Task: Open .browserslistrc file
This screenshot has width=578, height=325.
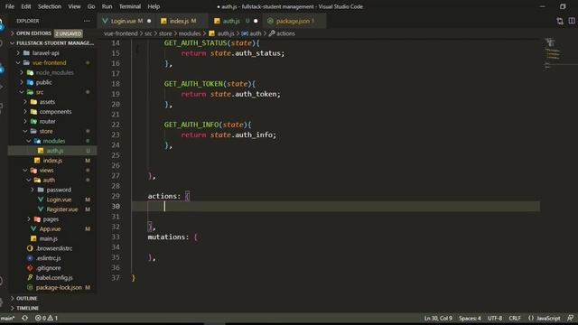Action: (52, 248)
